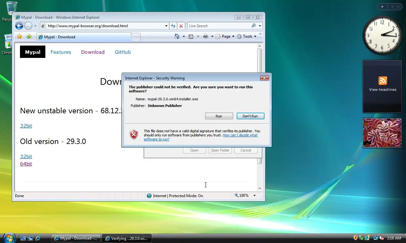Click the network connection tray icon
The image size is (406, 243).
(376, 238)
